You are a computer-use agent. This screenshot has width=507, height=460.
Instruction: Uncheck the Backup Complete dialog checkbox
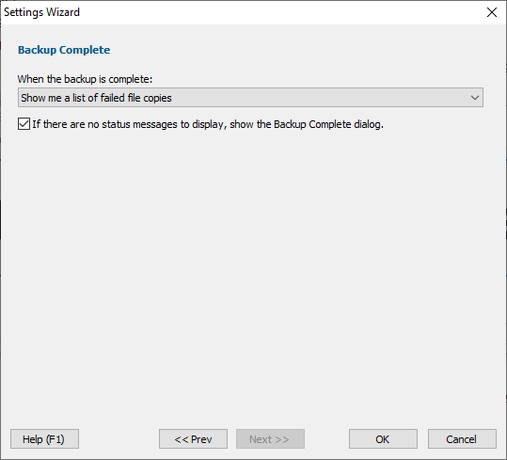[x=24, y=124]
